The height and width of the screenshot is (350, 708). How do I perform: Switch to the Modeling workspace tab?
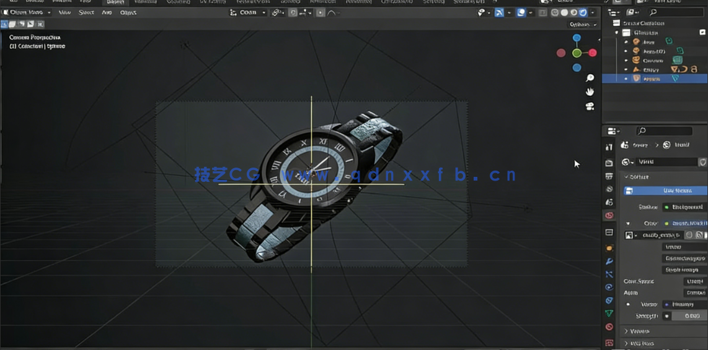click(x=146, y=2)
